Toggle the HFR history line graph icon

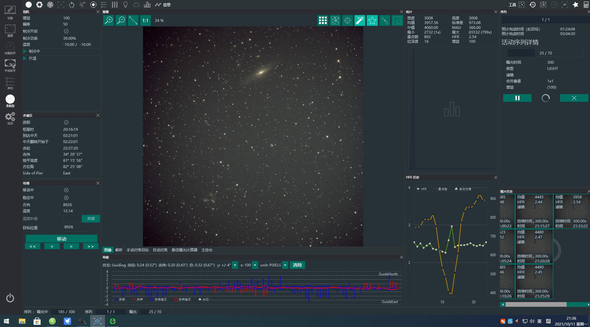point(158,5)
